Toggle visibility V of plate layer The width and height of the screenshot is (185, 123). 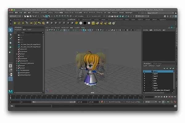(144, 83)
